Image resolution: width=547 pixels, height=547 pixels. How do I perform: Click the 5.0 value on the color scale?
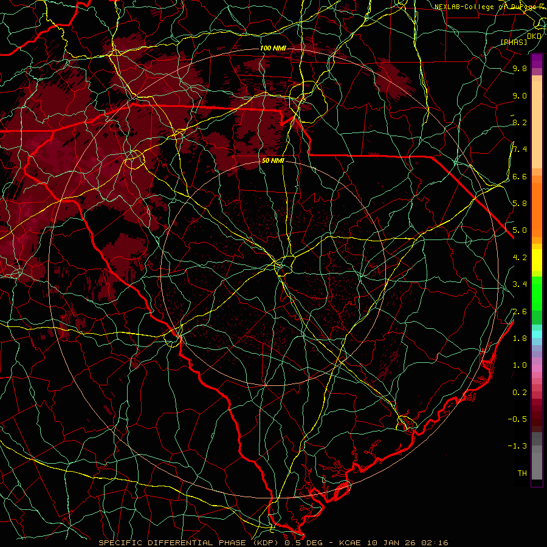[520, 230]
